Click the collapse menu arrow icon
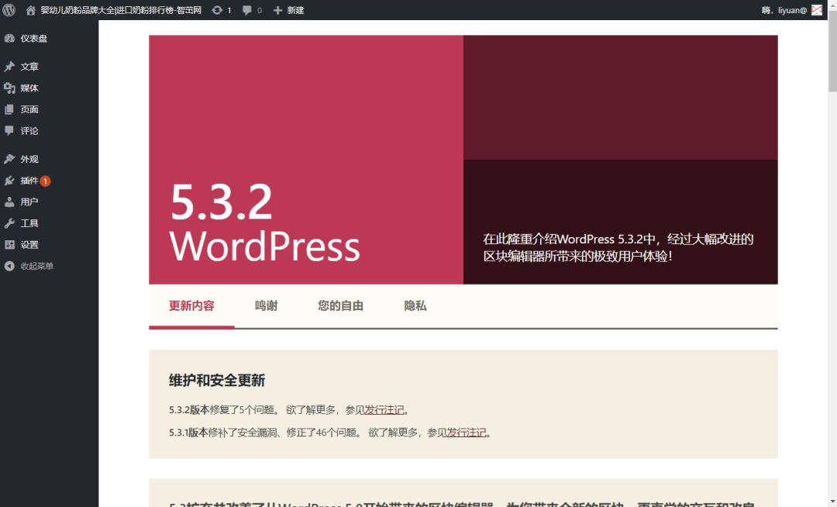This screenshot has height=507, width=837. pos(9,266)
